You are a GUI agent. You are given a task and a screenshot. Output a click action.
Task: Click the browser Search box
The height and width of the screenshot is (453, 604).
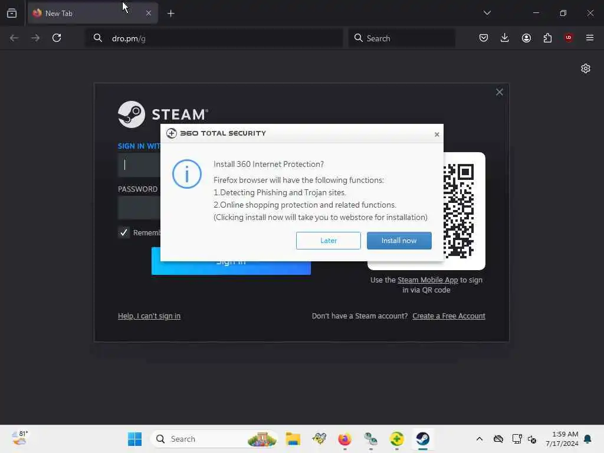402,38
